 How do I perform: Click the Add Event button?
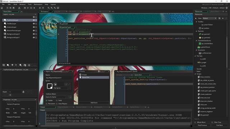(94, 103)
